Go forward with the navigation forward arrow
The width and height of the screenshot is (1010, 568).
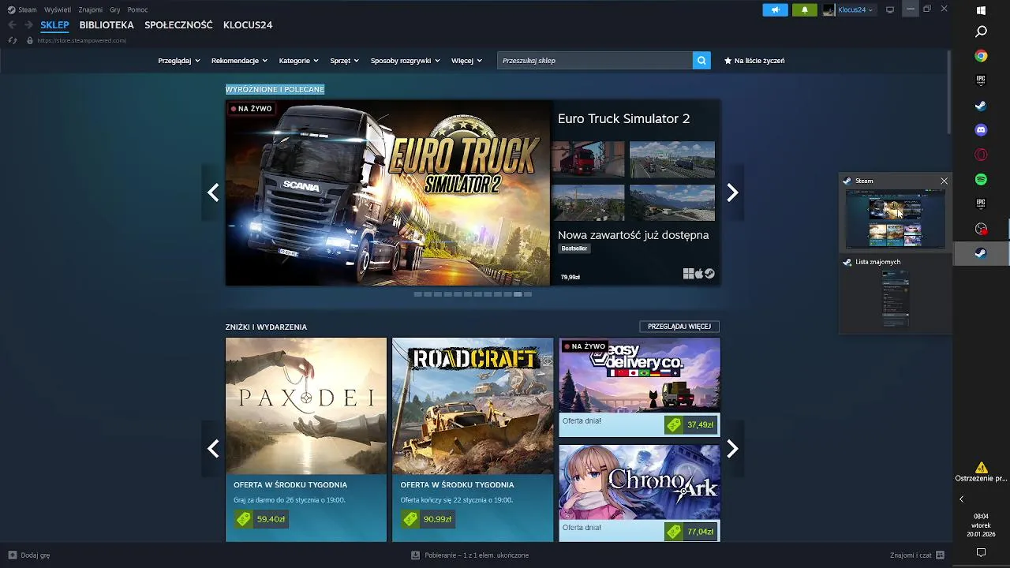click(x=28, y=25)
